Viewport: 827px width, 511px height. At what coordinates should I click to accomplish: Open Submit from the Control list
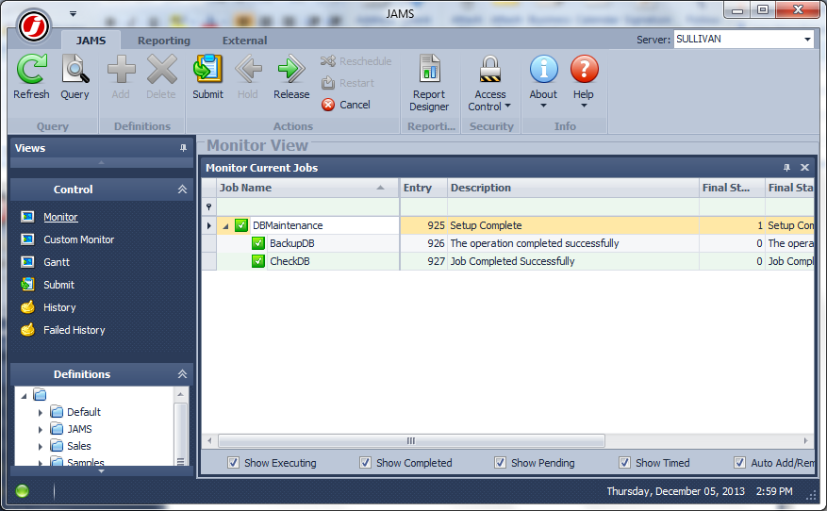[58, 286]
